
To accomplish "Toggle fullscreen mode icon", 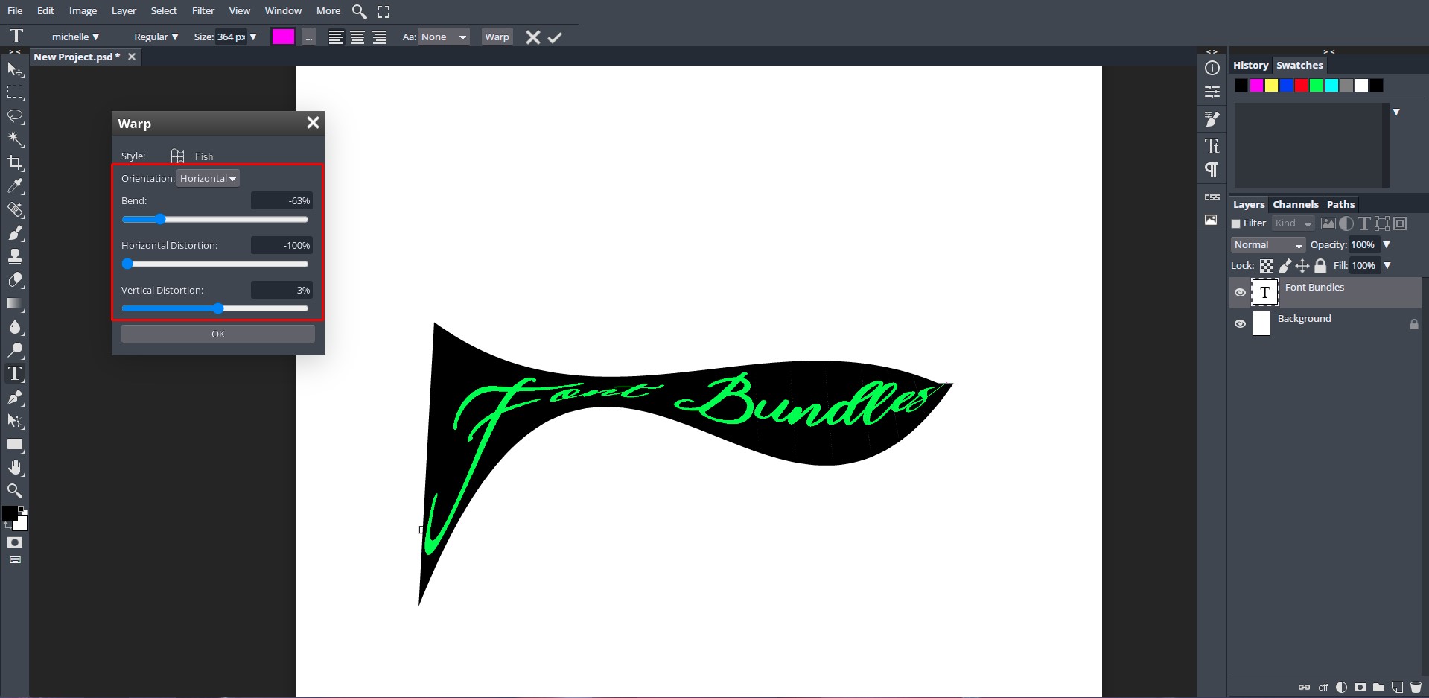I will coord(383,11).
